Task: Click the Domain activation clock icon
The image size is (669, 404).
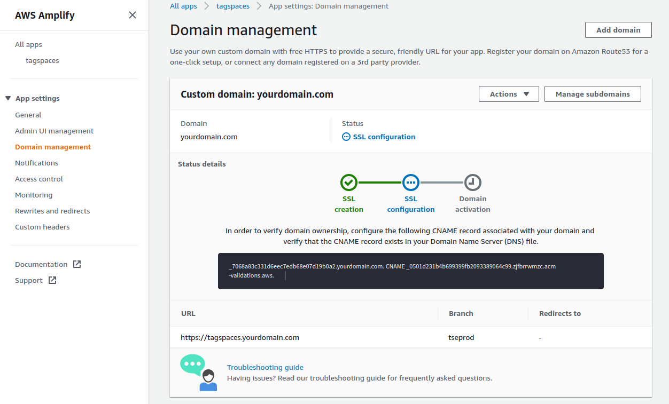Action: pyautogui.click(x=472, y=182)
